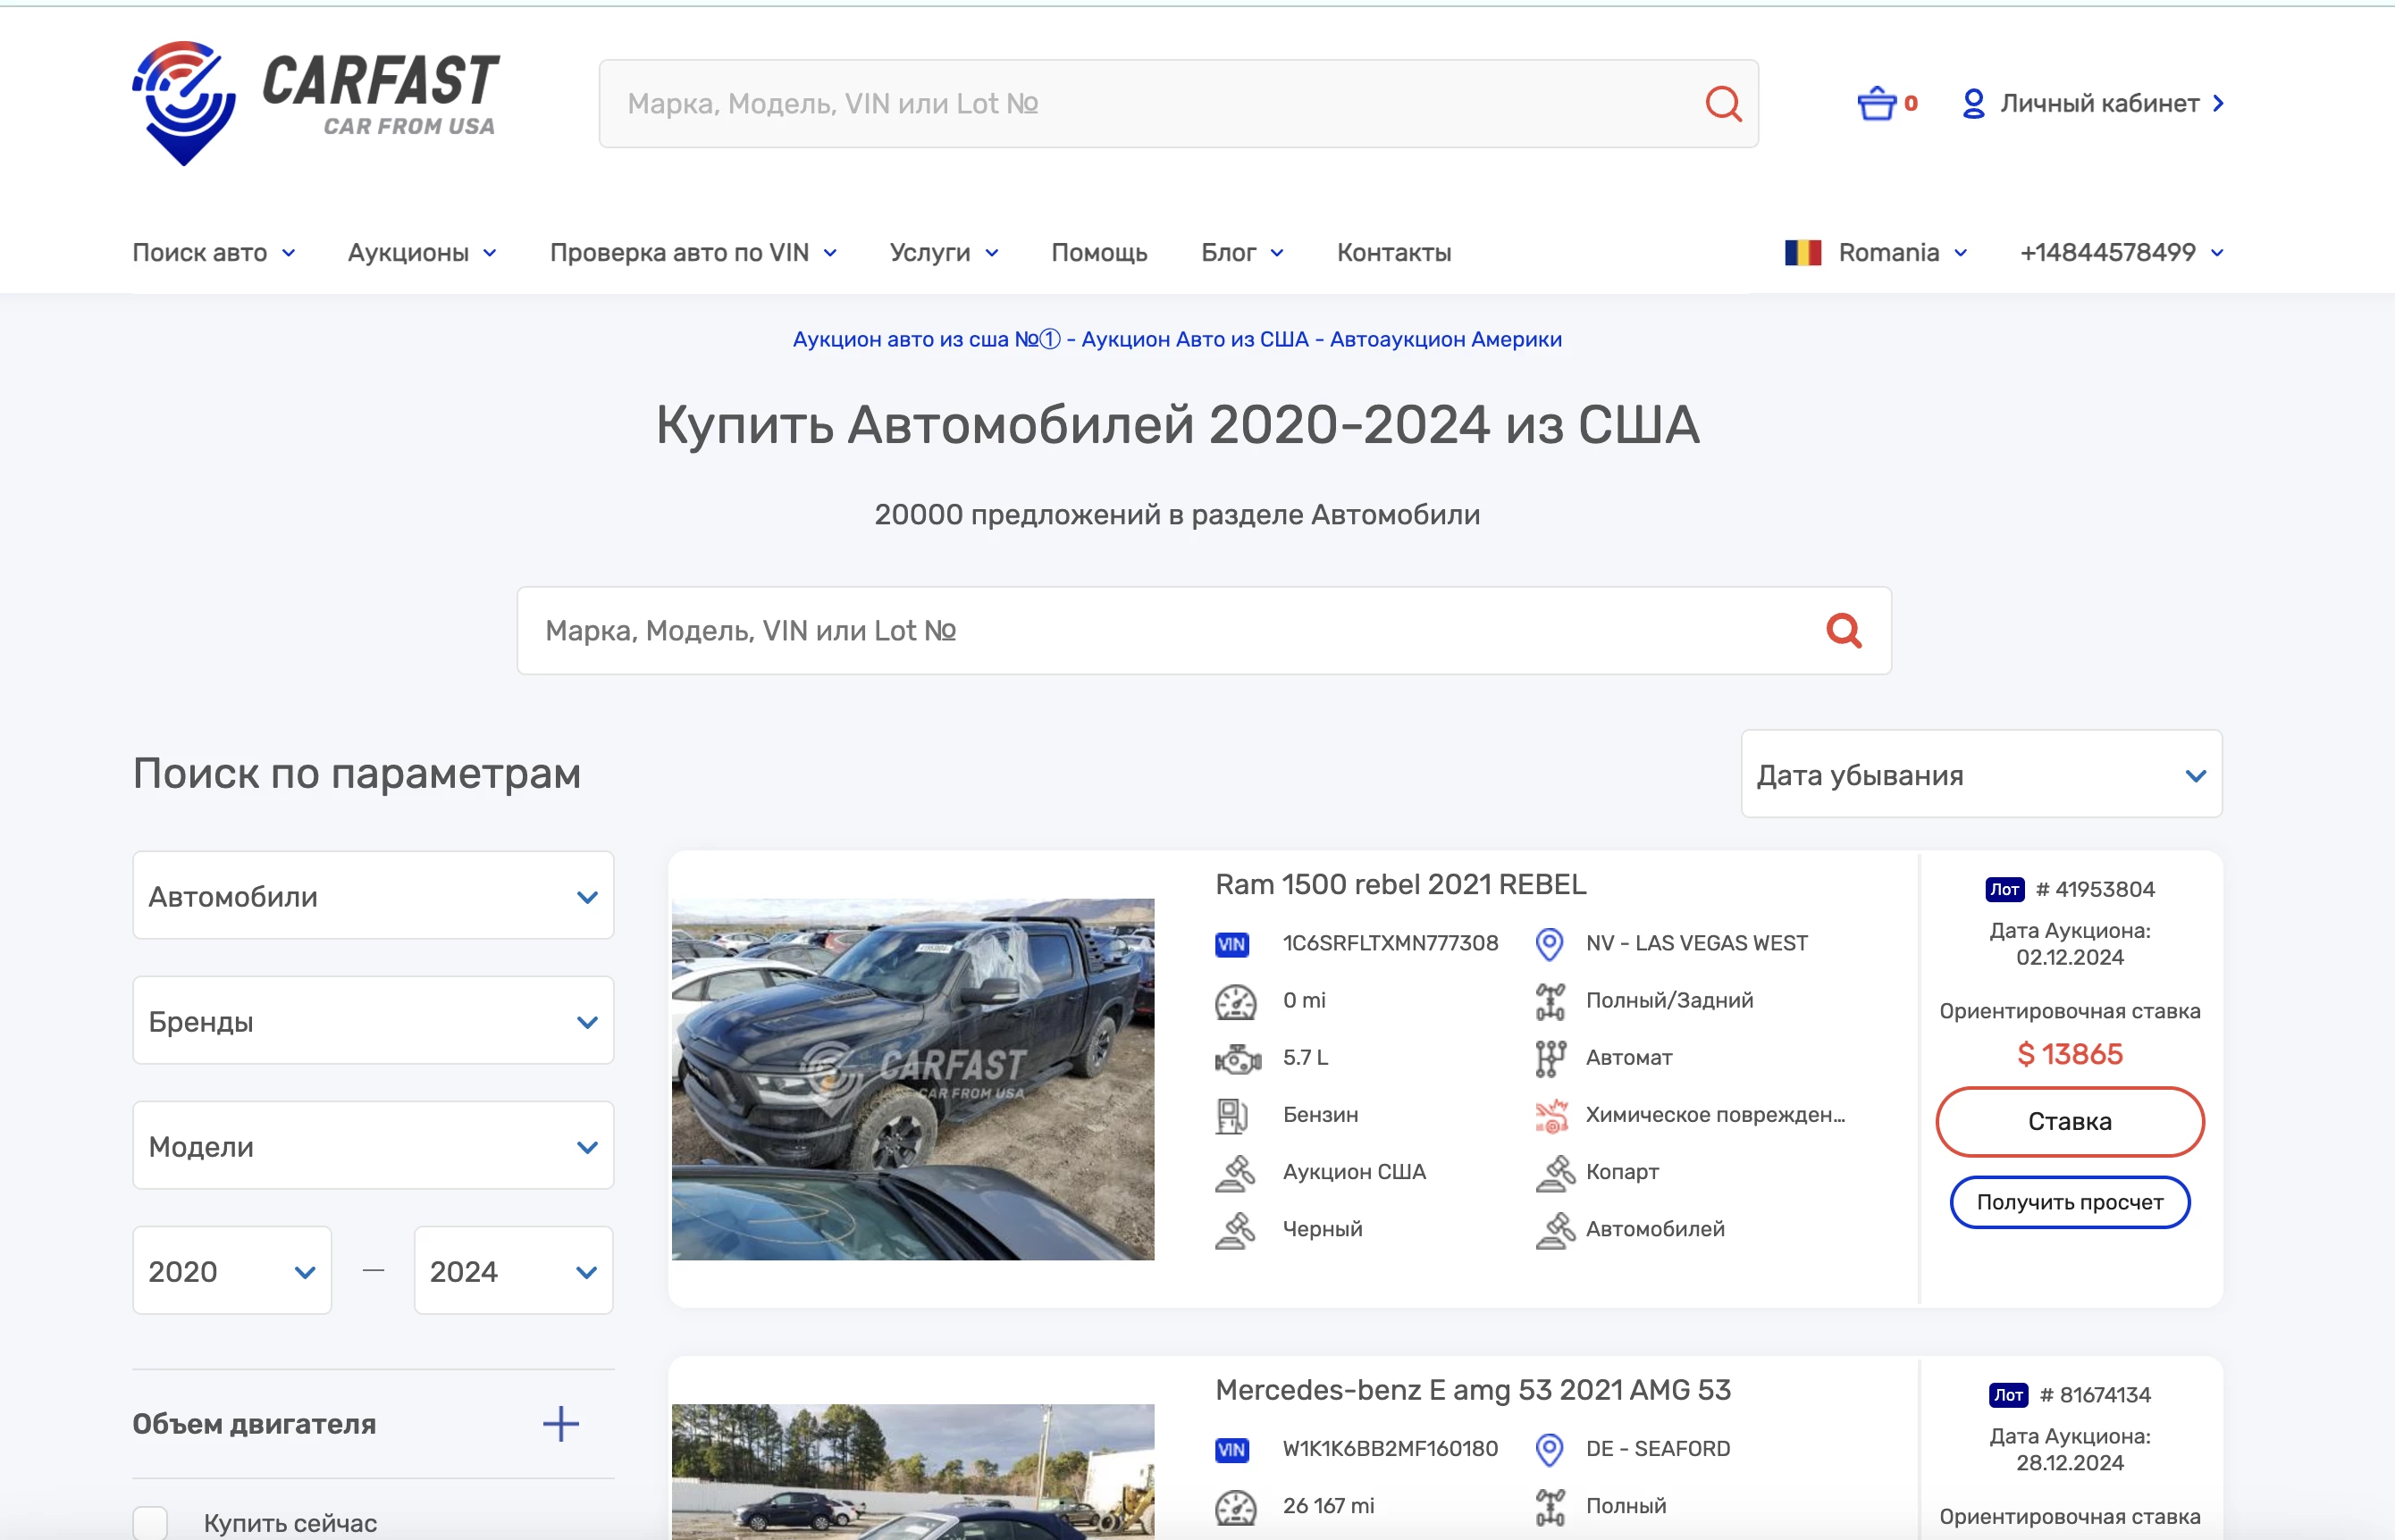Viewport: 2395px width, 1540px height.
Task: Click the Romania flag icon
Action: click(1803, 252)
